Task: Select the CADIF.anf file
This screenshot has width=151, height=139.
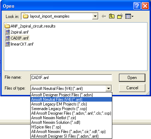Action: coord(17,38)
